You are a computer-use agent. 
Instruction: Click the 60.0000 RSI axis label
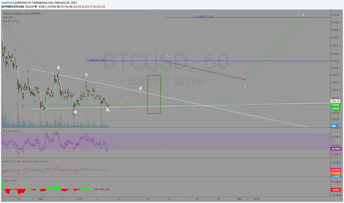point(336,137)
